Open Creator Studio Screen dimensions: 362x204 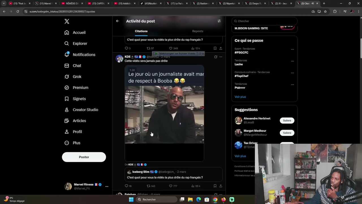tap(81, 110)
